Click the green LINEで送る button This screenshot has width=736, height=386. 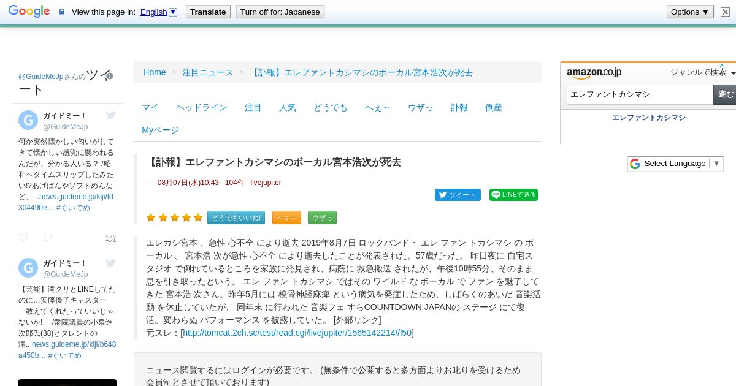pos(513,195)
